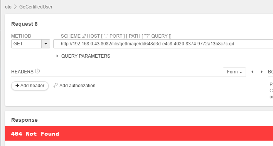Viewport: 273px width, 146px height.
Task: Select the HEADERS section label
Action: [22, 72]
